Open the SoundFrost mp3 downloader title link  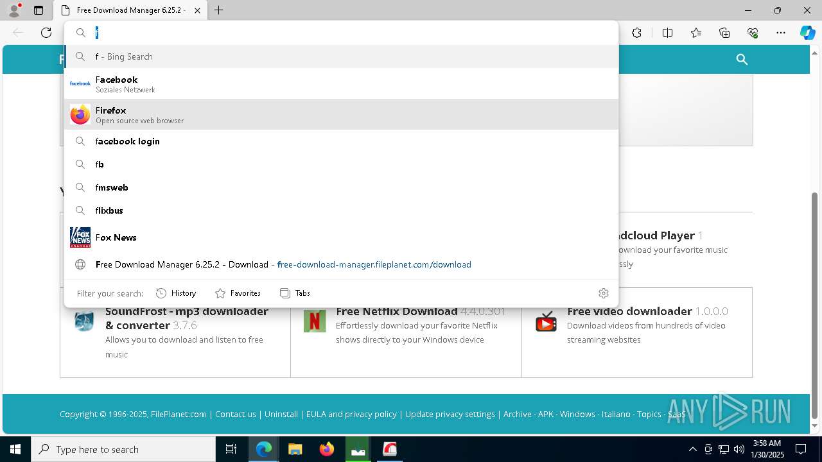coord(187,318)
